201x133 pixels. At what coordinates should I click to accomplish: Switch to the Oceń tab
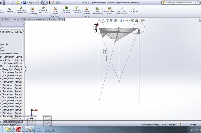pyautogui.click(x=17, y=19)
